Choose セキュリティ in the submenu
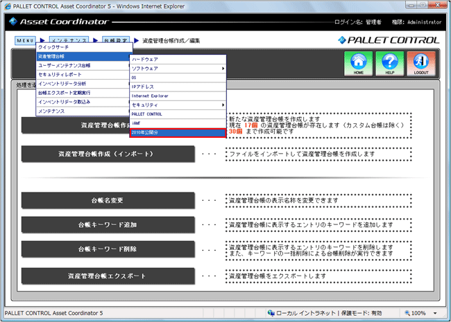This screenshot has width=451, height=322. pyautogui.click(x=178, y=105)
